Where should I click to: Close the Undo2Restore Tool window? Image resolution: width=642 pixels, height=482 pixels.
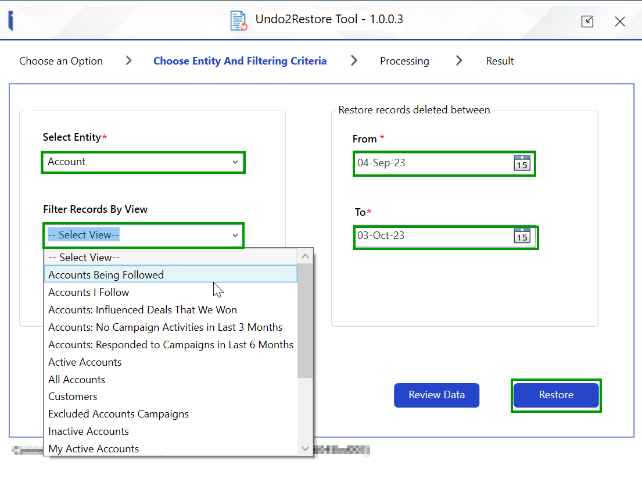(x=620, y=22)
